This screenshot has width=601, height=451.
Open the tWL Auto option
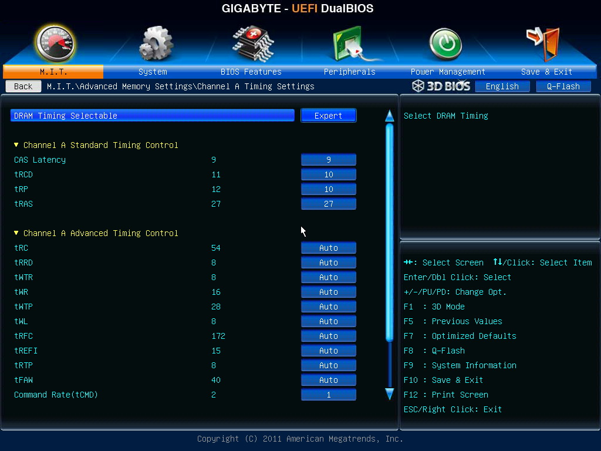[329, 321]
